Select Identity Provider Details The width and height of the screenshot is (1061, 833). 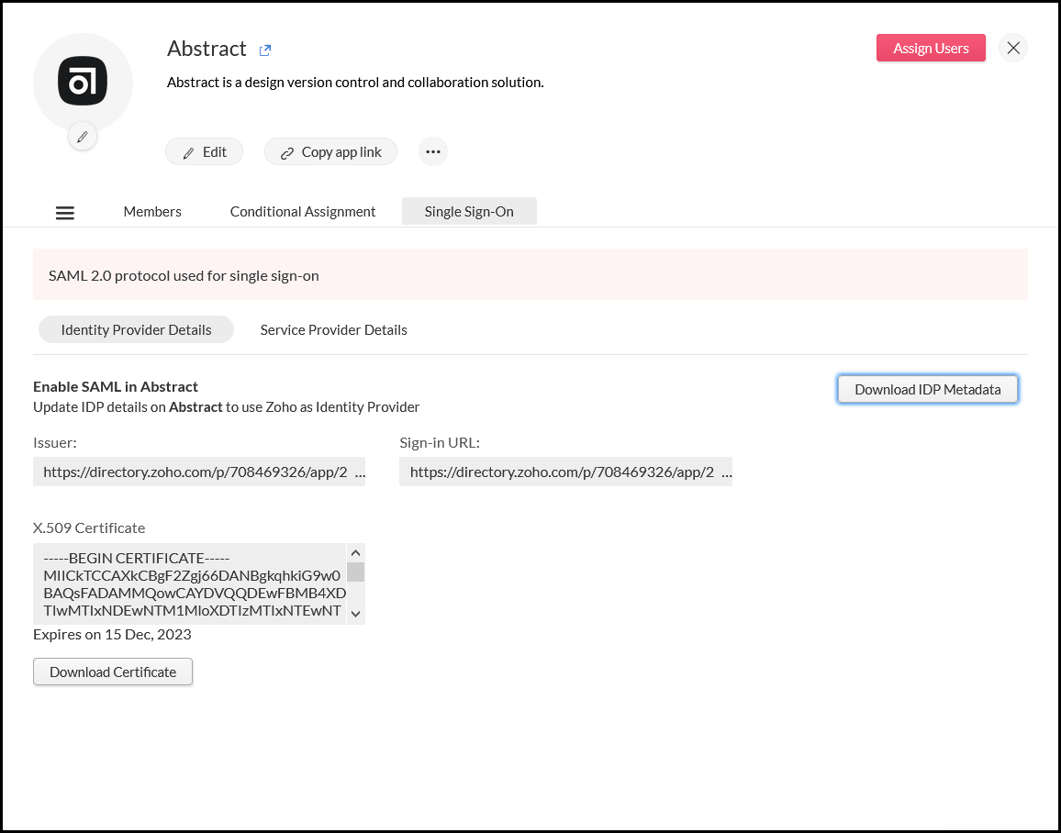(x=136, y=329)
